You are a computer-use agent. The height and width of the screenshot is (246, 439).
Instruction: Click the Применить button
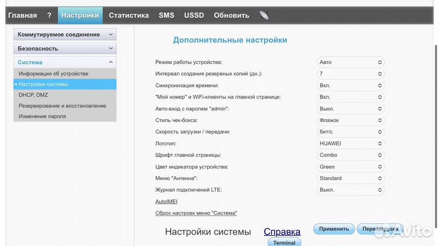pyautogui.click(x=334, y=229)
